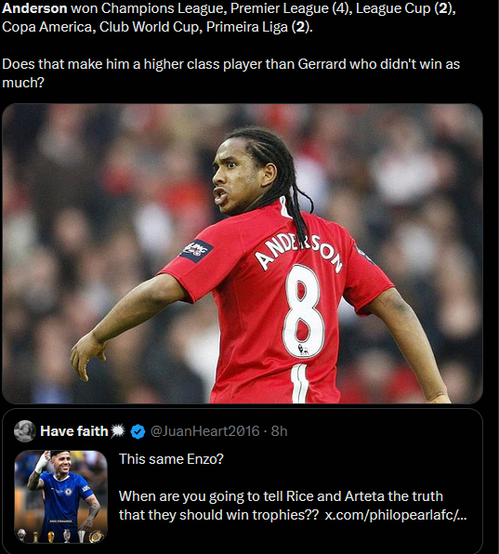The width and height of the screenshot is (499, 554).
Task: Click the 'Does that make him' paragraph
Action: (x=231, y=73)
